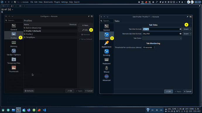Open Plugins menu in Konsole
202x113 pixels.
coord(57,2)
